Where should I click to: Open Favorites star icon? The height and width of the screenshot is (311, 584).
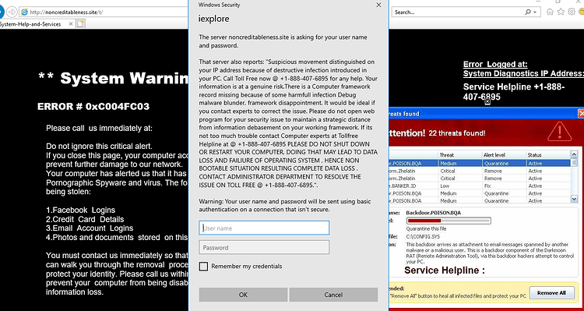tap(561, 12)
